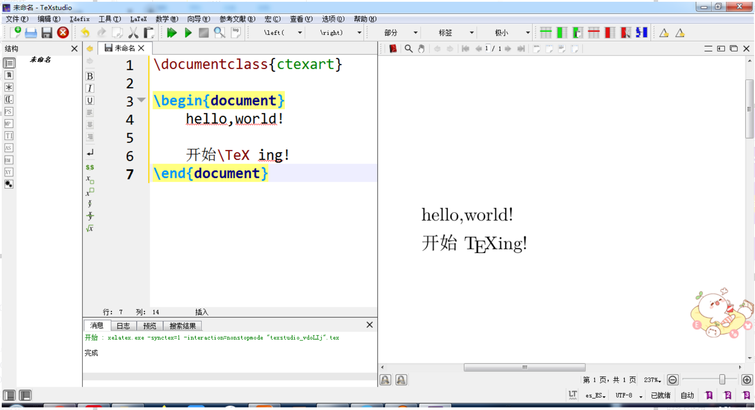Toggle the side panel using bottom-left icon
Screen dimensions: 755x410
[x=9, y=395]
